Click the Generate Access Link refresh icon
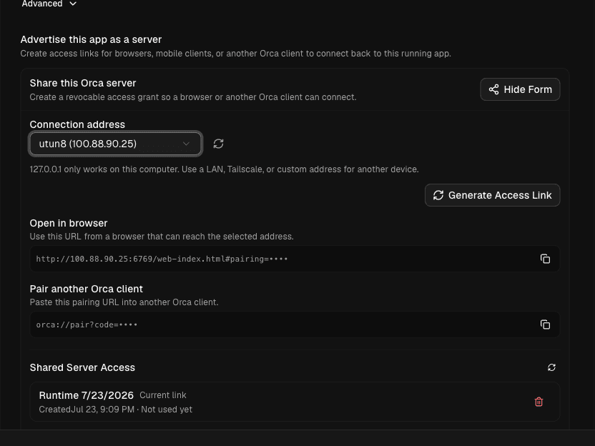Viewport: 595px width, 446px height. 438,195
